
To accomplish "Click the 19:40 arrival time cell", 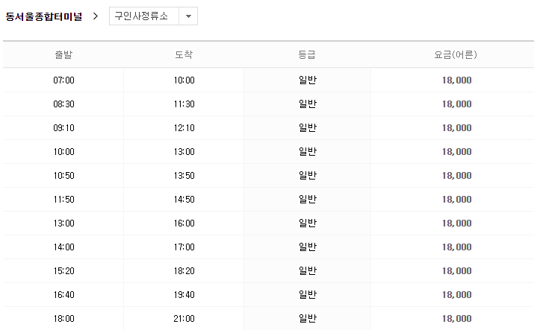I will 184,295.
